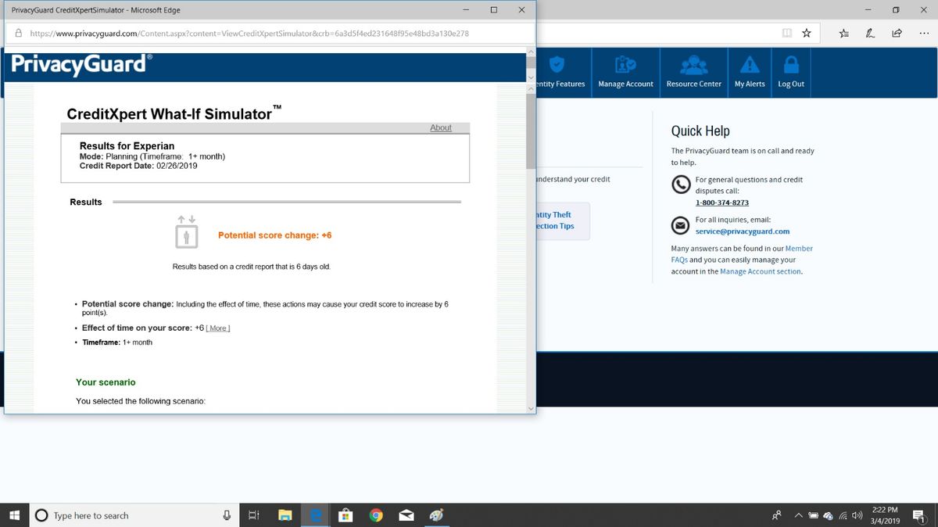Open Manage Account via its icon
Viewport: 938px width, 527px height.
tap(625, 66)
